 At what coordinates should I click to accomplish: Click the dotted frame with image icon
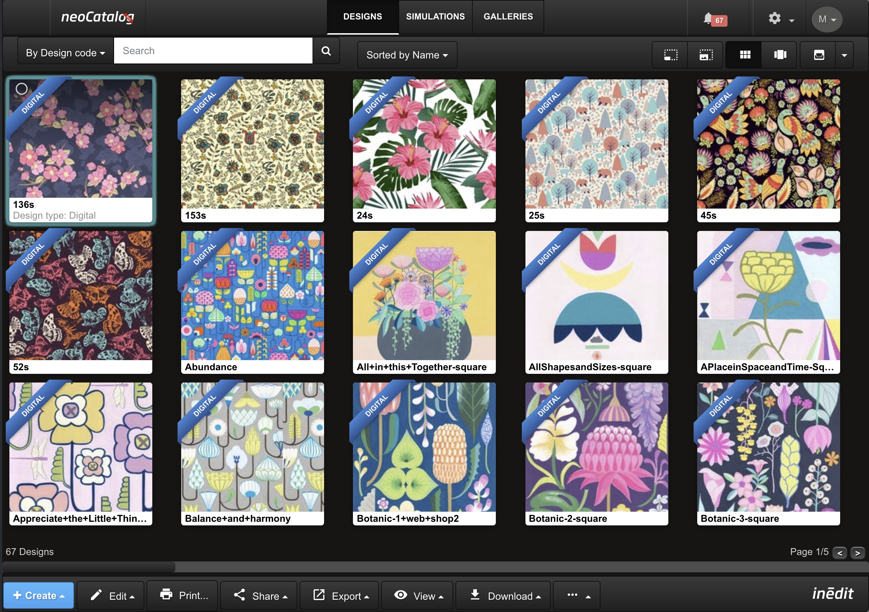(706, 55)
